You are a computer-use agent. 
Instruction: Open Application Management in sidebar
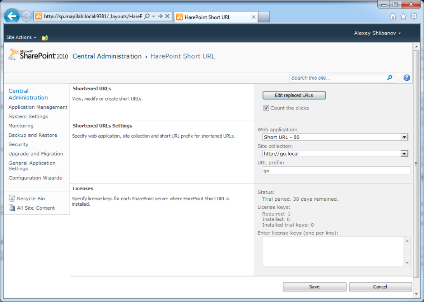pyautogui.click(x=38, y=107)
